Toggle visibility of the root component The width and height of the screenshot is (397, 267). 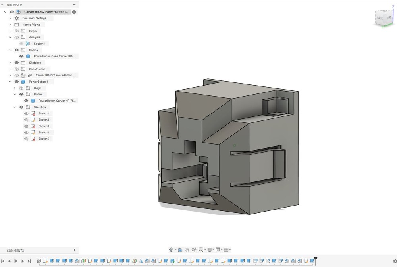12,12
